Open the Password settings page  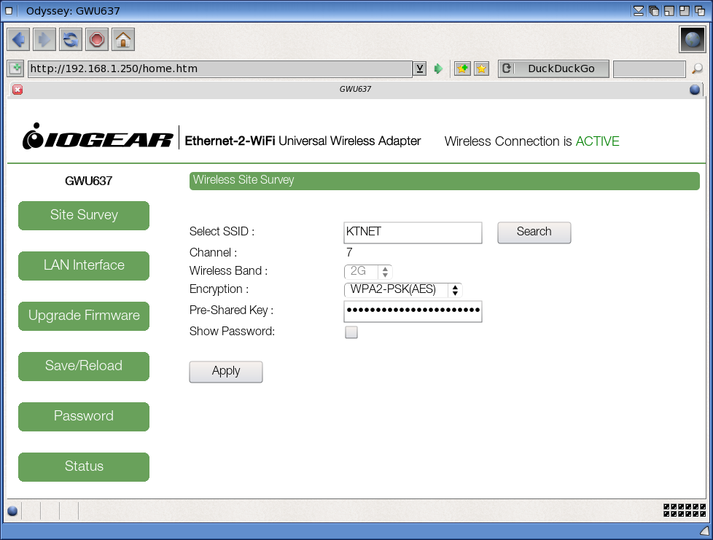click(84, 416)
